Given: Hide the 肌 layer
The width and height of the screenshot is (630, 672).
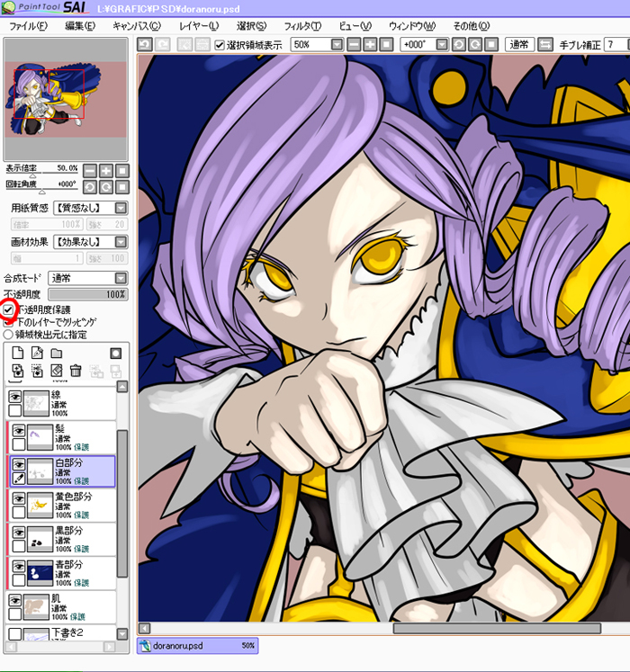Looking at the screenshot, I should pyautogui.click(x=15, y=600).
